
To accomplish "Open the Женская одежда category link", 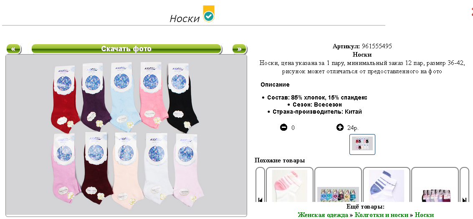I will point(323,215).
